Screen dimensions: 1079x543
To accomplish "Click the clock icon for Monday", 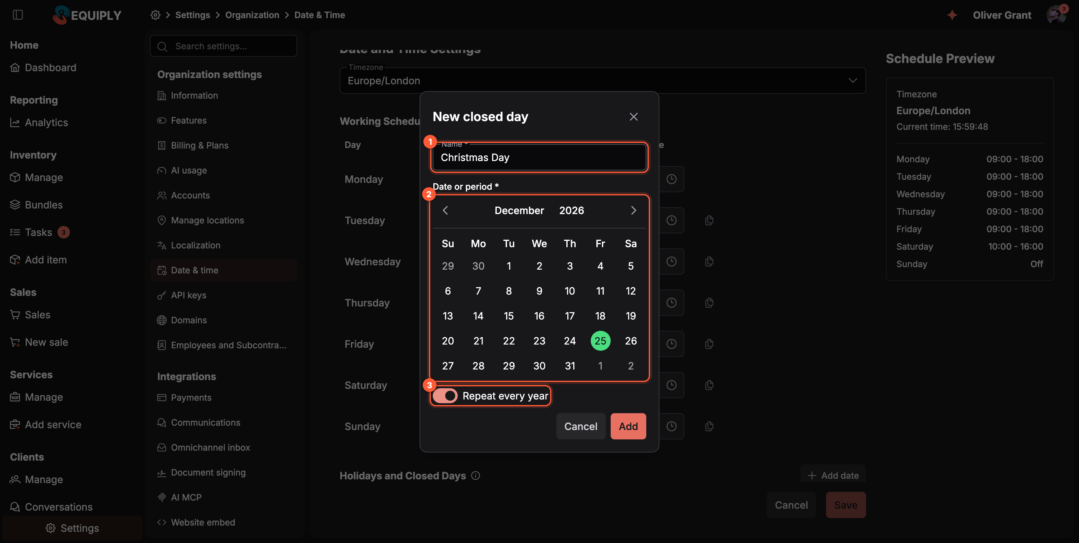I will [672, 179].
